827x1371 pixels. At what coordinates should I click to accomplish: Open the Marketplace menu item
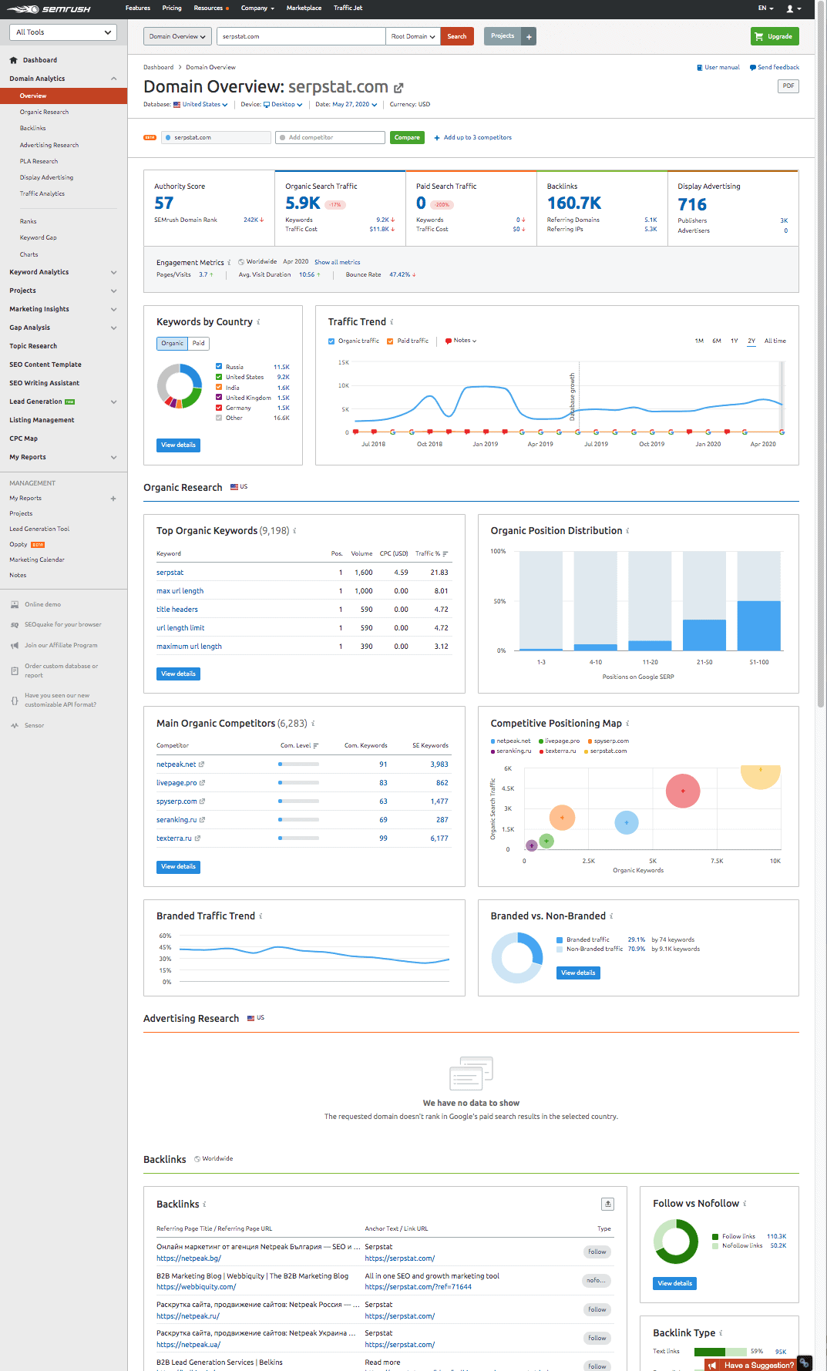[304, 8]
